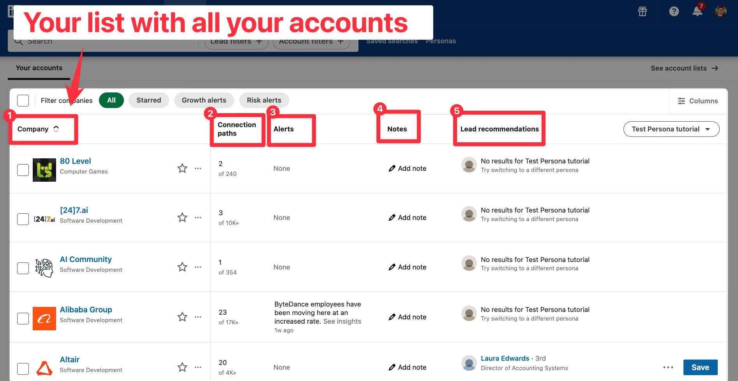Screen dimensions: 738x381
Task: Open the AI Community company link
Action: [86, 259]
